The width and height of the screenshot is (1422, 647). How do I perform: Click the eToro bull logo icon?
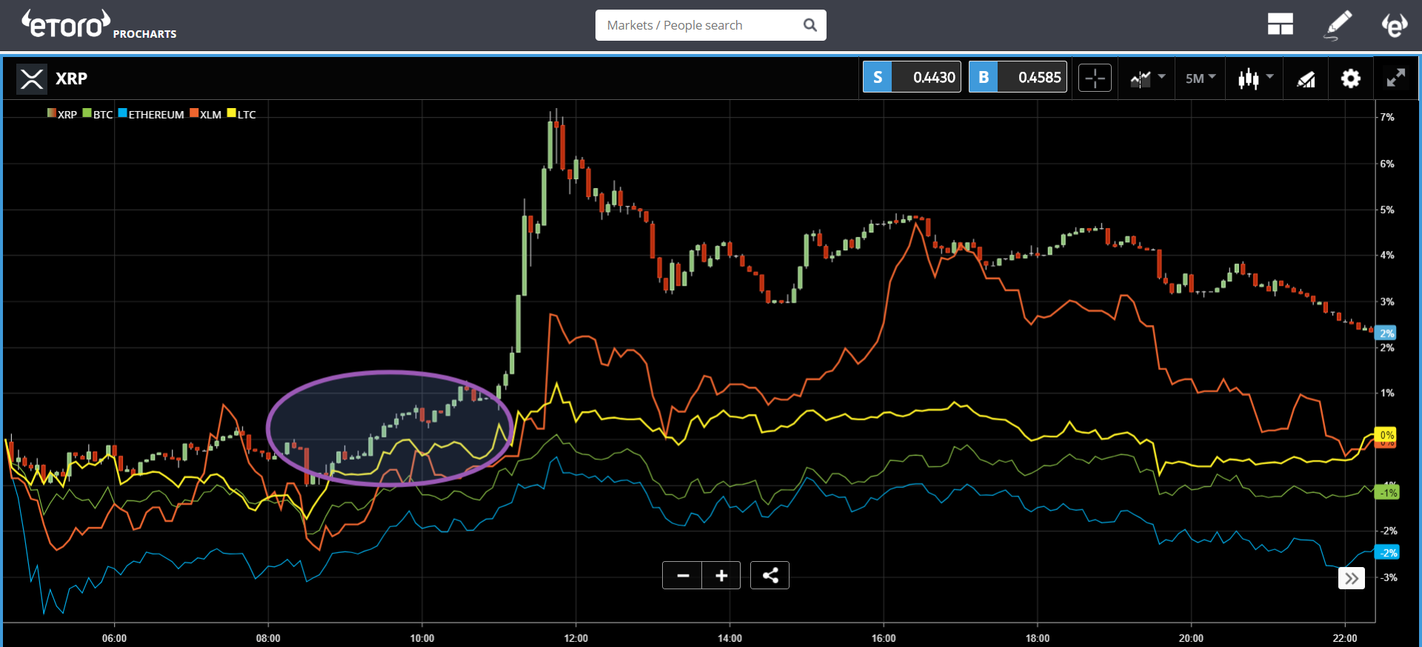pyautogui.click(x=1394, y=24)
